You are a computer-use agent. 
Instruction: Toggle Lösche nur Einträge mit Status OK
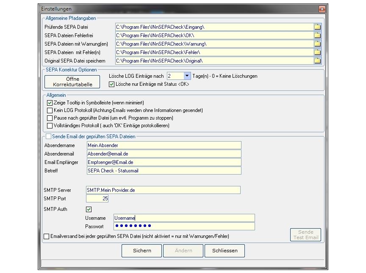112,84
